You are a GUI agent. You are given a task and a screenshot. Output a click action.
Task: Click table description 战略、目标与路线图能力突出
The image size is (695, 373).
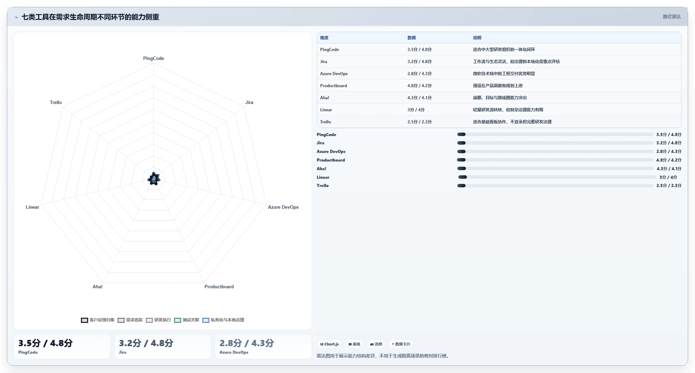click(500, 98)
